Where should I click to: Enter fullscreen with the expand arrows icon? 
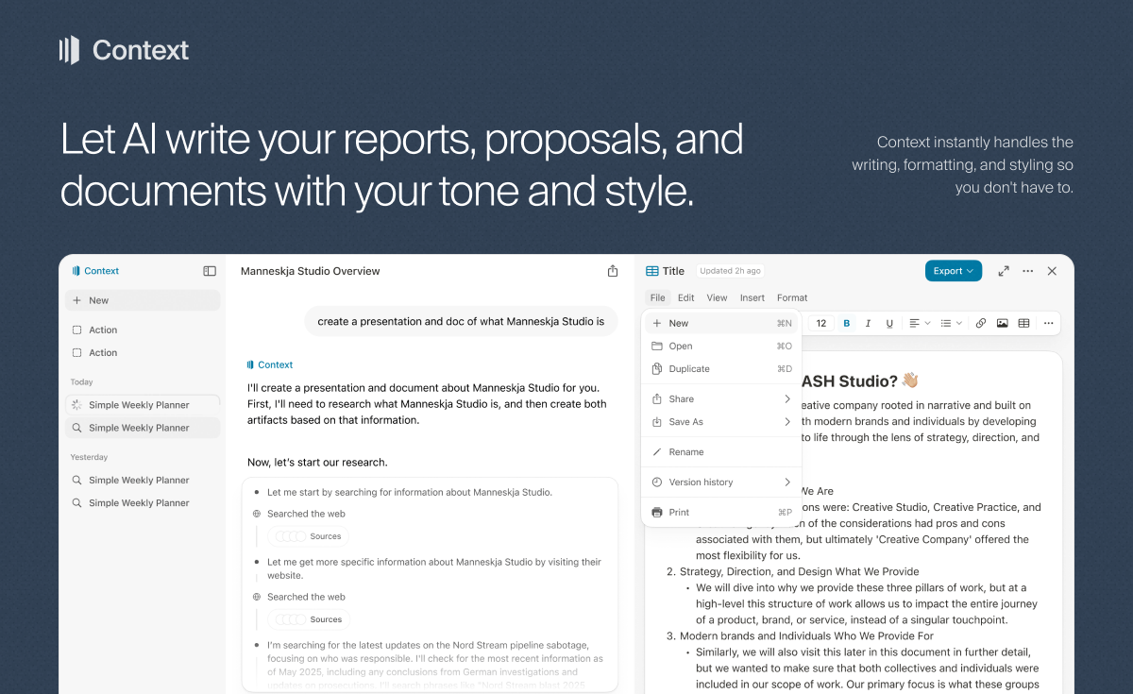tap(1004, 271)
